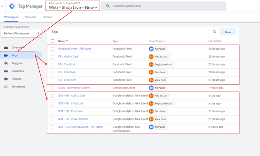Check the FB - View Item row
Screen dimensions: 260x156
52,80
